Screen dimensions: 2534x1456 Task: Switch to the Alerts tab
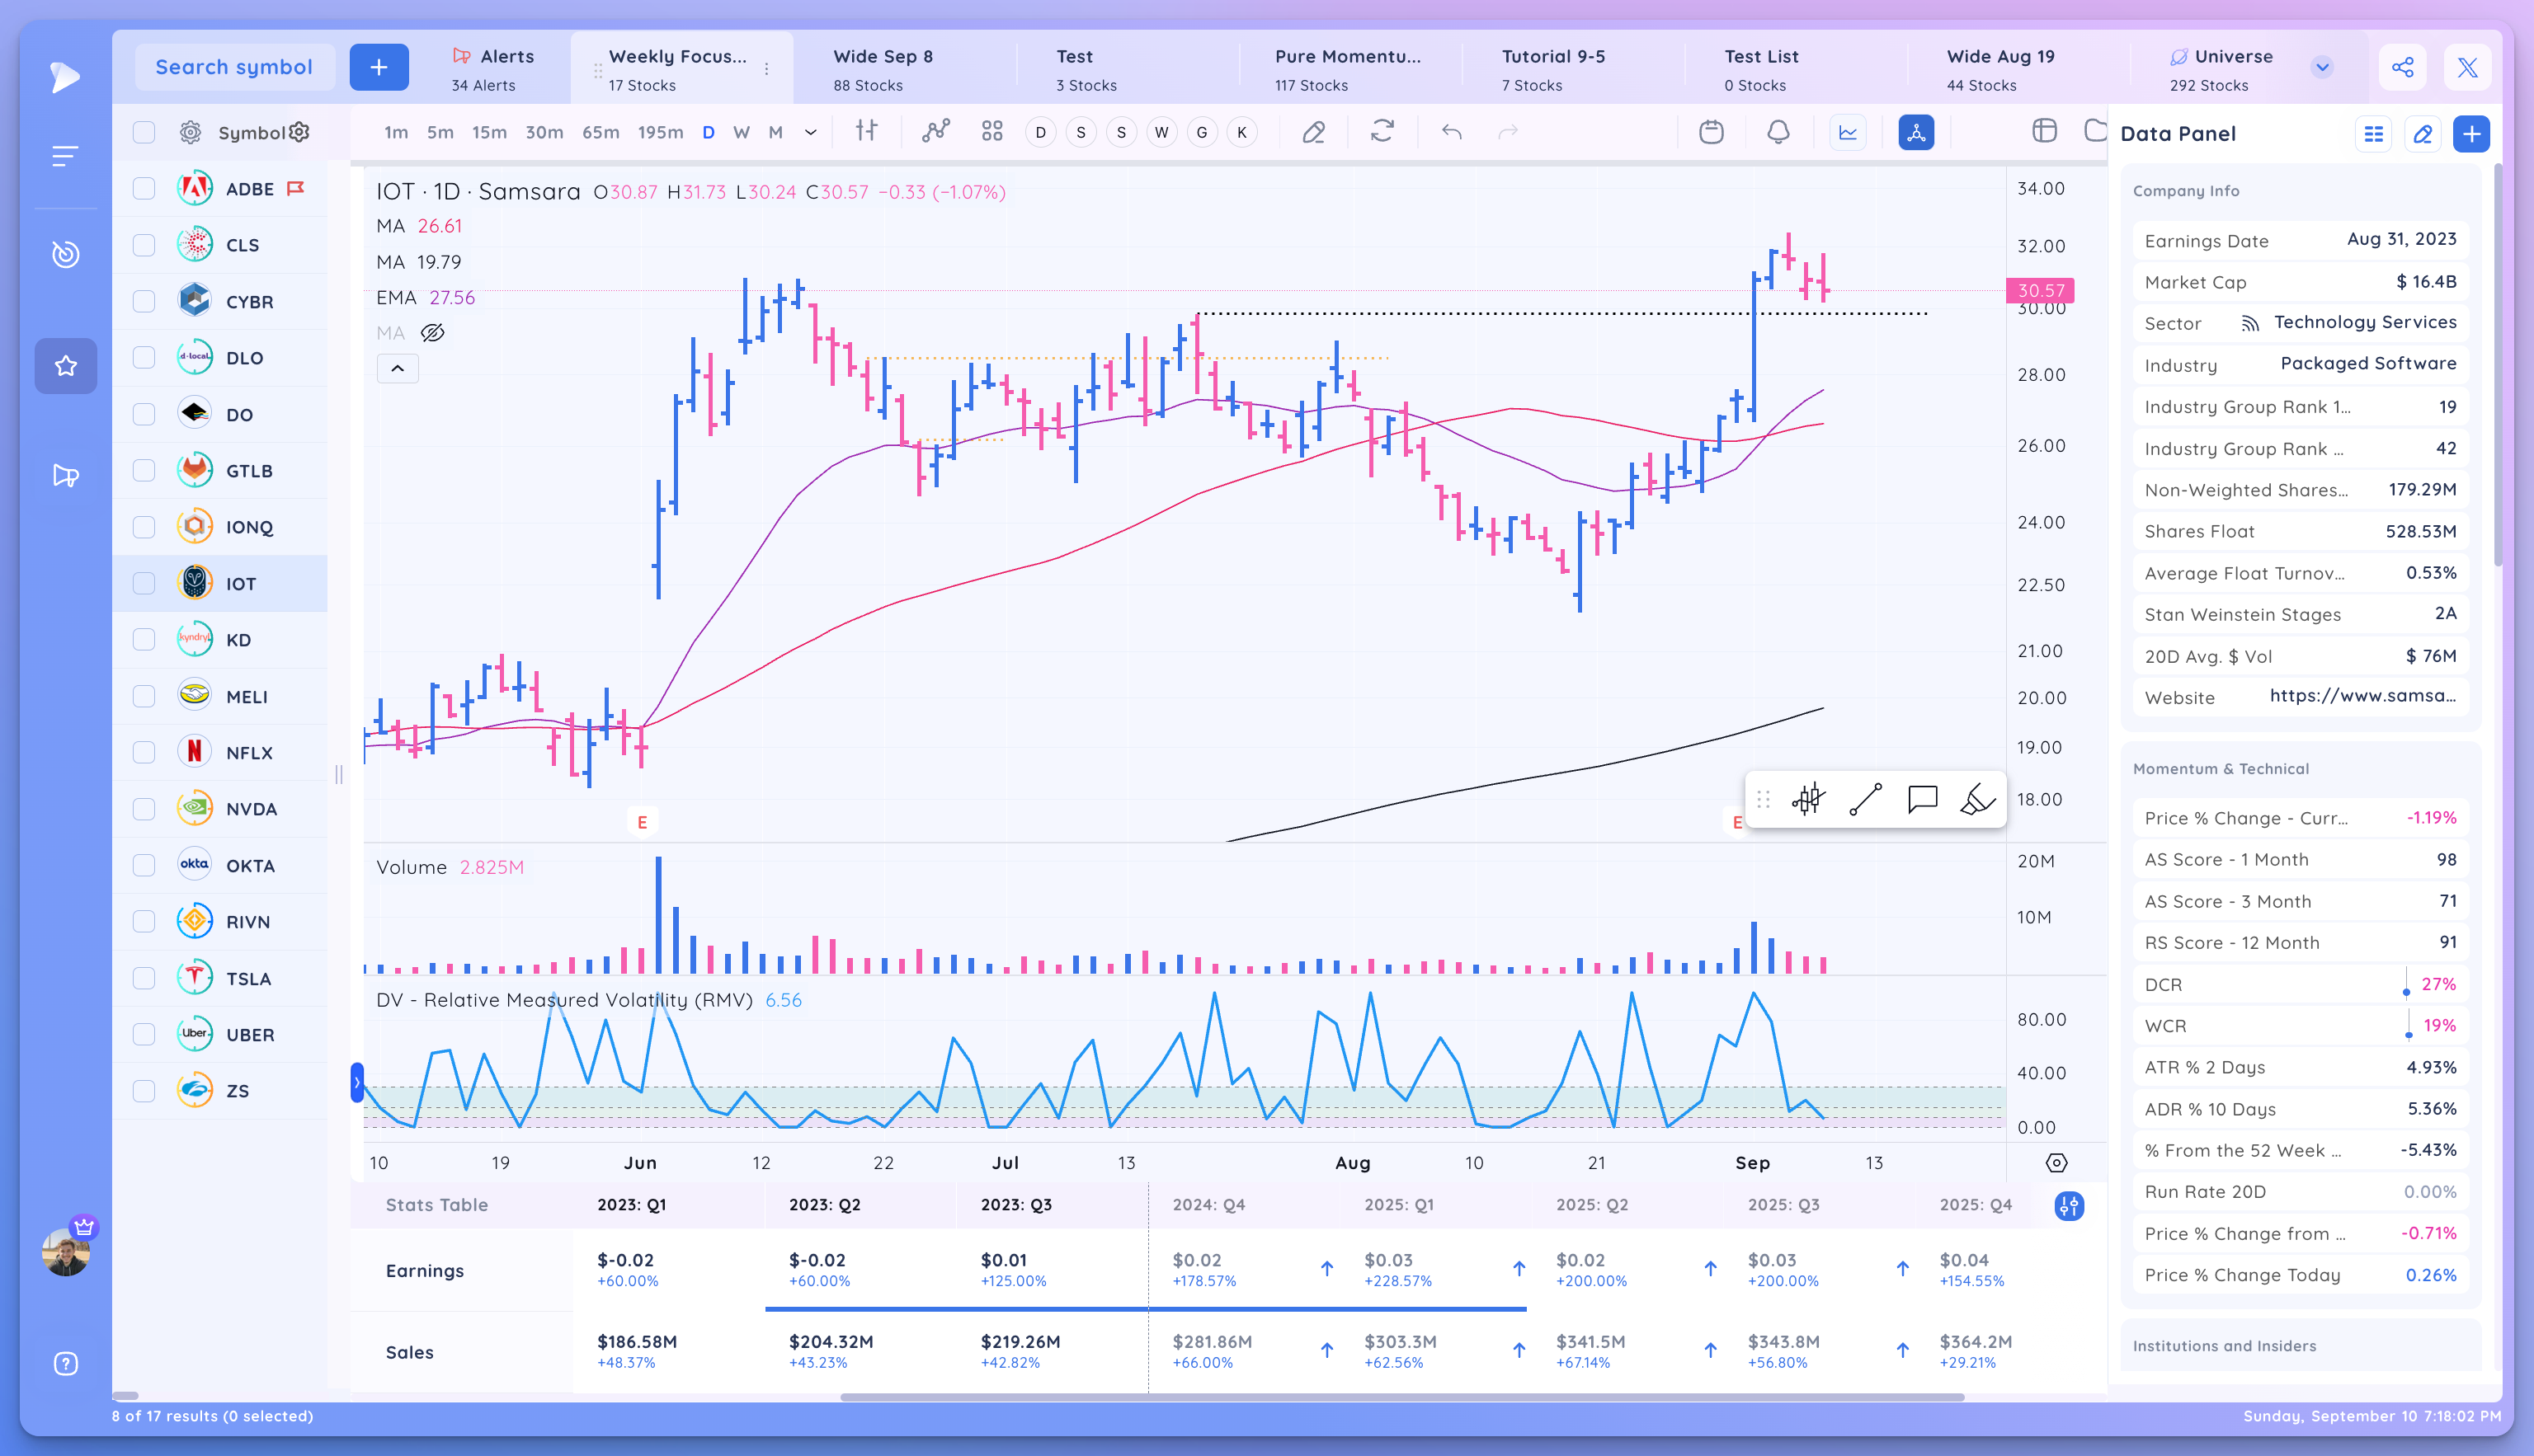493,69
